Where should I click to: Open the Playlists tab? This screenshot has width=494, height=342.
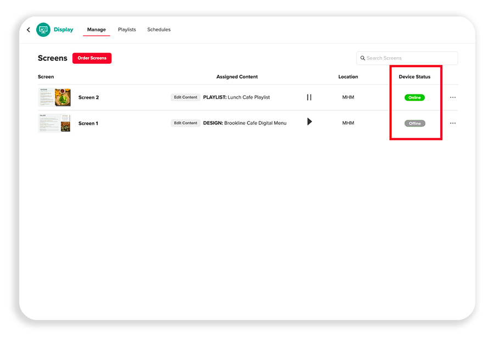[127, 30]
